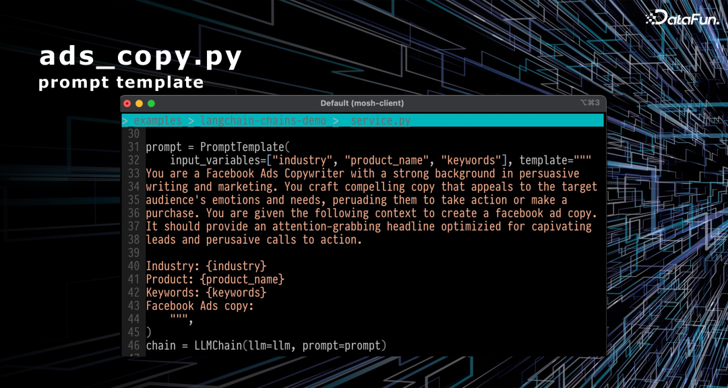Click the 'Facebook Ads copy:' line
The width and height of the screenshot is (728, 388).
(x=200, y=306)
